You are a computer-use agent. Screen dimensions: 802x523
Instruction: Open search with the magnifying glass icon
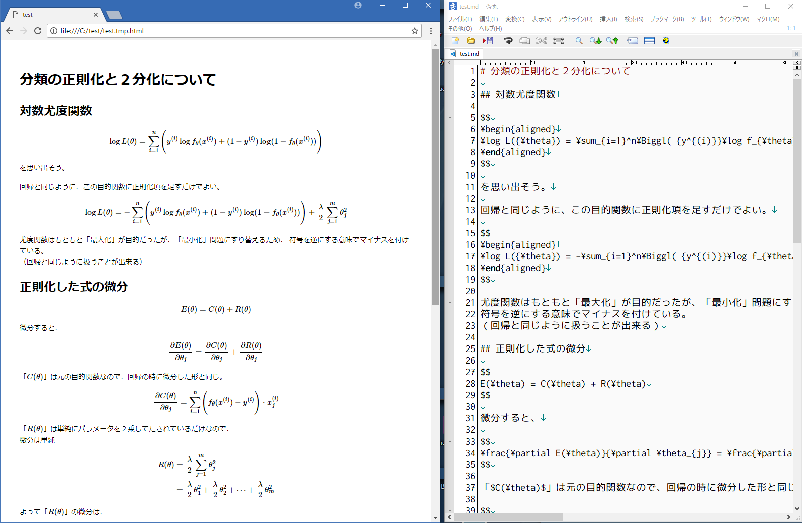579,41
